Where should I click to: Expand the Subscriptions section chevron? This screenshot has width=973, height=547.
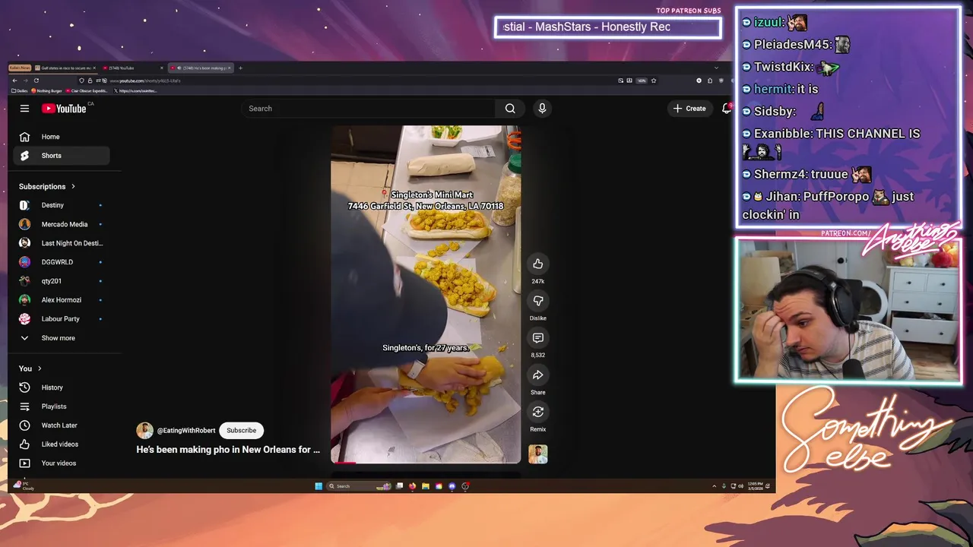point(74,186)
